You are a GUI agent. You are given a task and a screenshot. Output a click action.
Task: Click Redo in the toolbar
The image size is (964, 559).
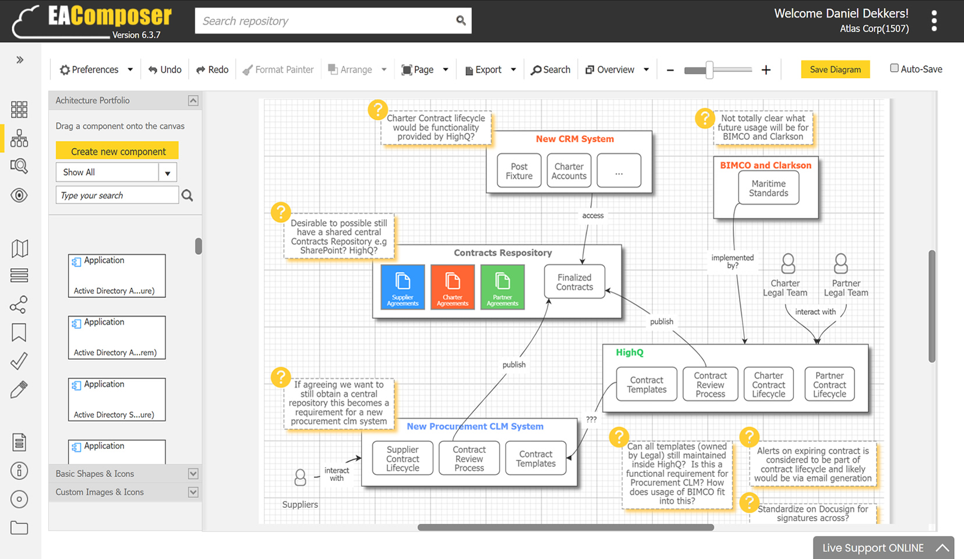(212, 69)
